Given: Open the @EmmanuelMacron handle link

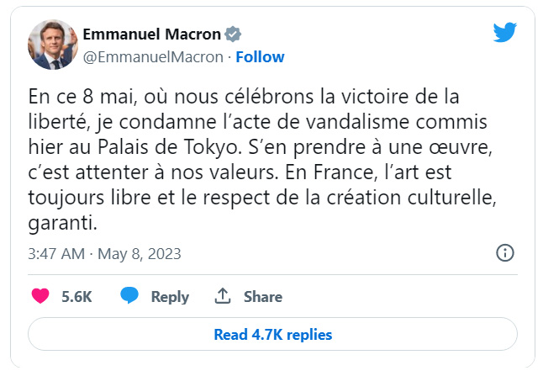Looking at the screenshot, I should pyautogui.click(x=153, y=57).
